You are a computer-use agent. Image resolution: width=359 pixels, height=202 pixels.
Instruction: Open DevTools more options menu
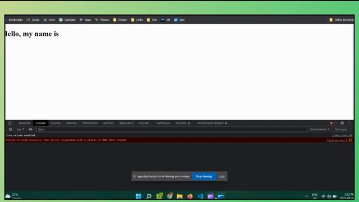[x=349, y=123]
